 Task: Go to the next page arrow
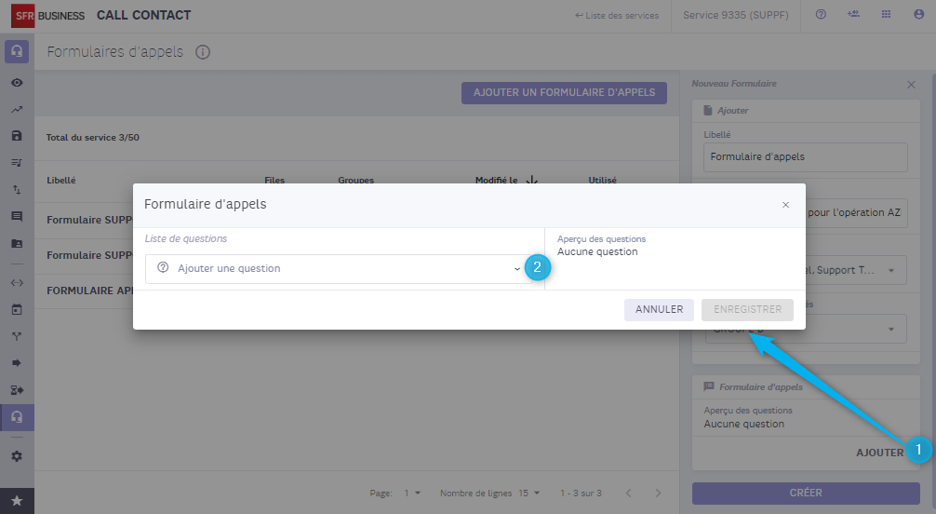tap(658, 494)
